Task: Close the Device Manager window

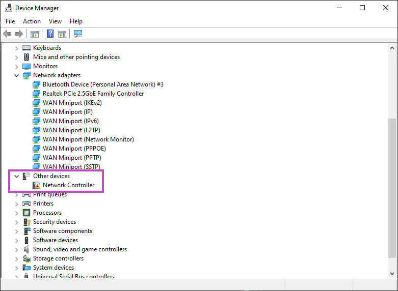Action: pyautogui.click(x=386, y=8)
